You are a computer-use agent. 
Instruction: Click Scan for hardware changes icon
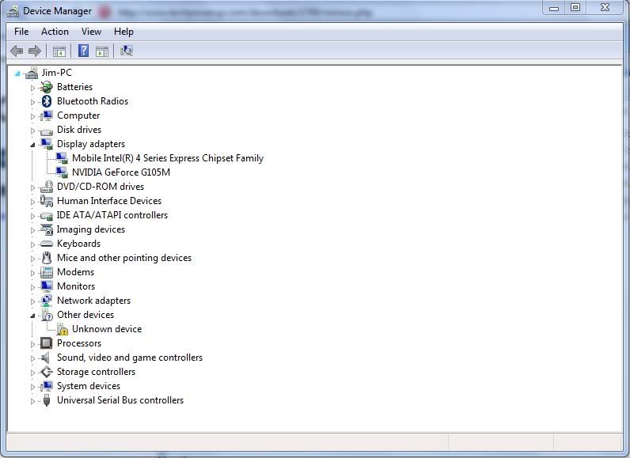click(126, 51)
